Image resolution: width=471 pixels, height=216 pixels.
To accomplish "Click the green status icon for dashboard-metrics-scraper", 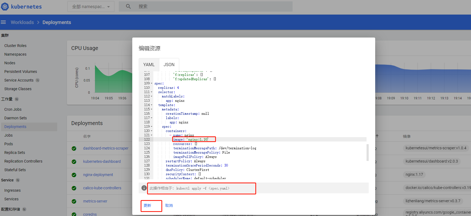I will pos(74,148).
